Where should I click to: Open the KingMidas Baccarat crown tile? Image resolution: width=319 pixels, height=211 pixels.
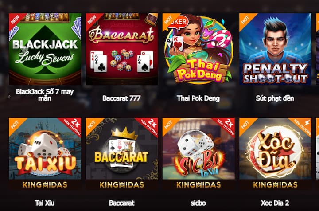point(122,149)
